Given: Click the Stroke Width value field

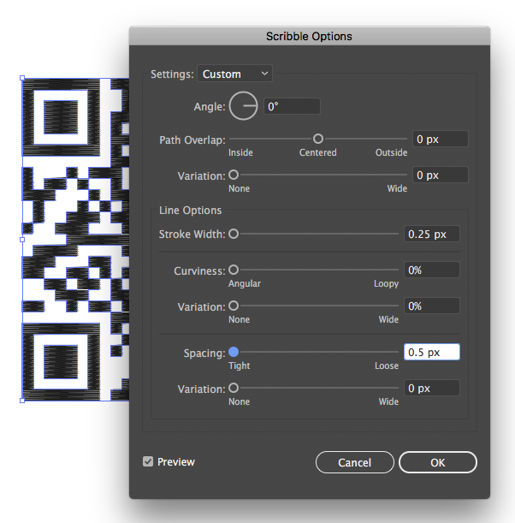Looking at the screenshot, I should point(432,235).
